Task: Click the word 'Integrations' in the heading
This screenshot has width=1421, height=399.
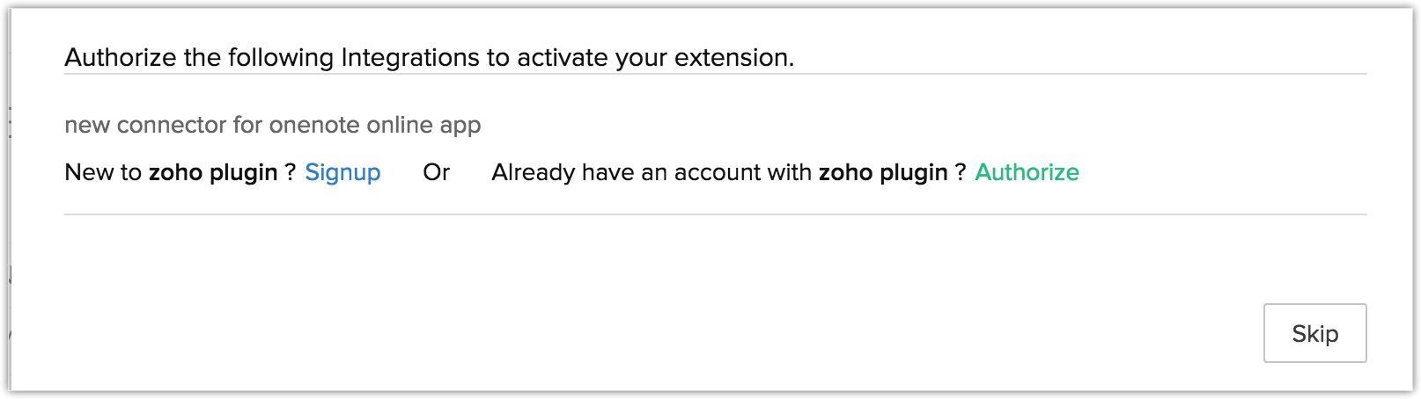Action: point(412,58)
